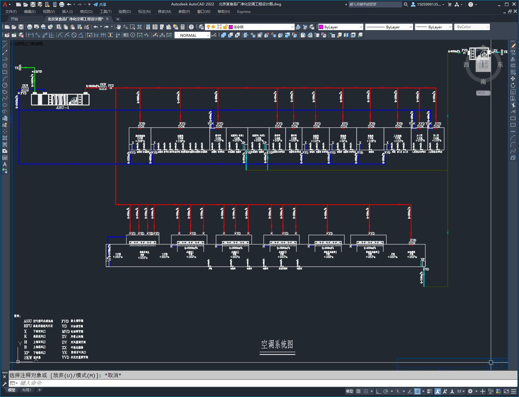Activate the Pan hand tool

pos(118,27)
